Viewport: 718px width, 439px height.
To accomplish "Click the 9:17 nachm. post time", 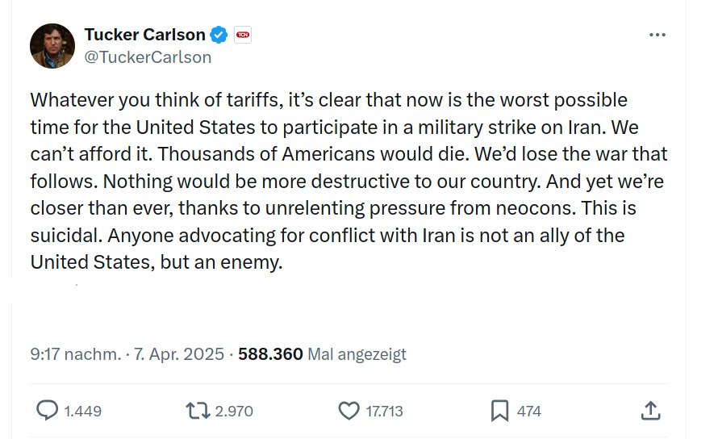I will 76,353.
